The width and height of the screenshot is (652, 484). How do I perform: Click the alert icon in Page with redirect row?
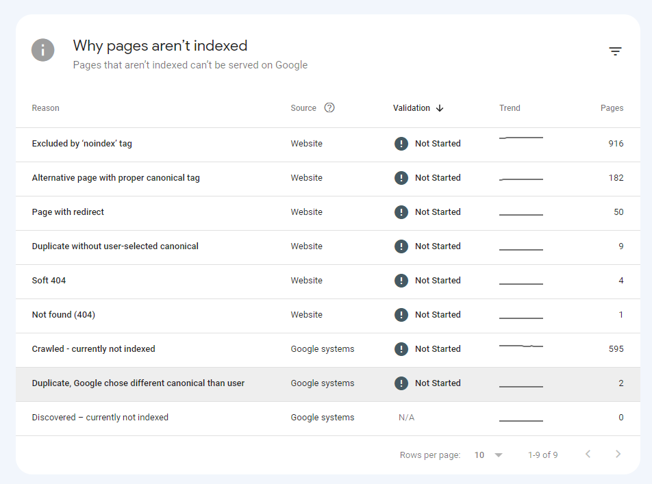coord(401,212)
